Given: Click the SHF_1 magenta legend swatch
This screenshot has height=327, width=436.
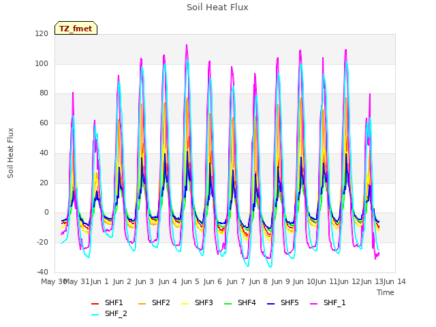Looking at the screenshot, I should (x=313, y=304).
